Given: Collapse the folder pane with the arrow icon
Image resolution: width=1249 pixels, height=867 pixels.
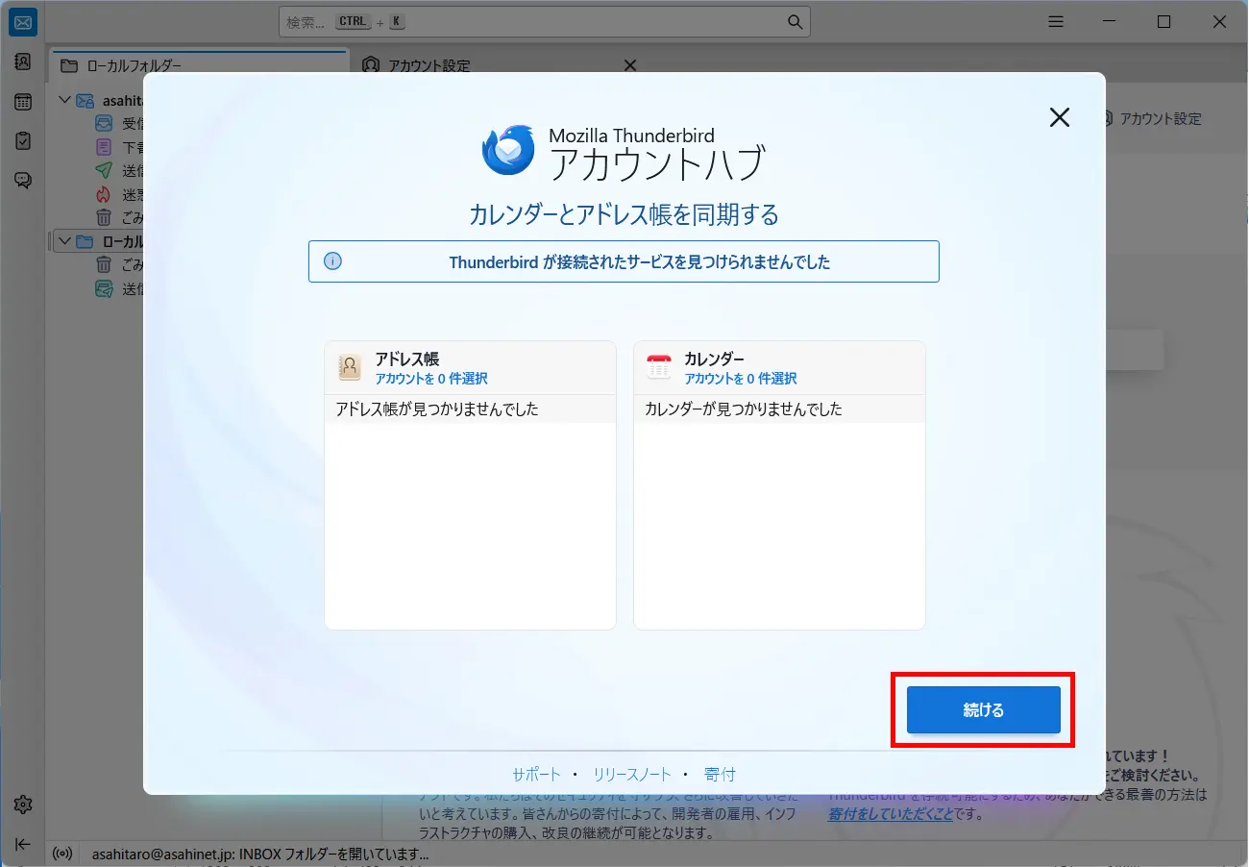Looking at the screenshot, I should point(22,844).
